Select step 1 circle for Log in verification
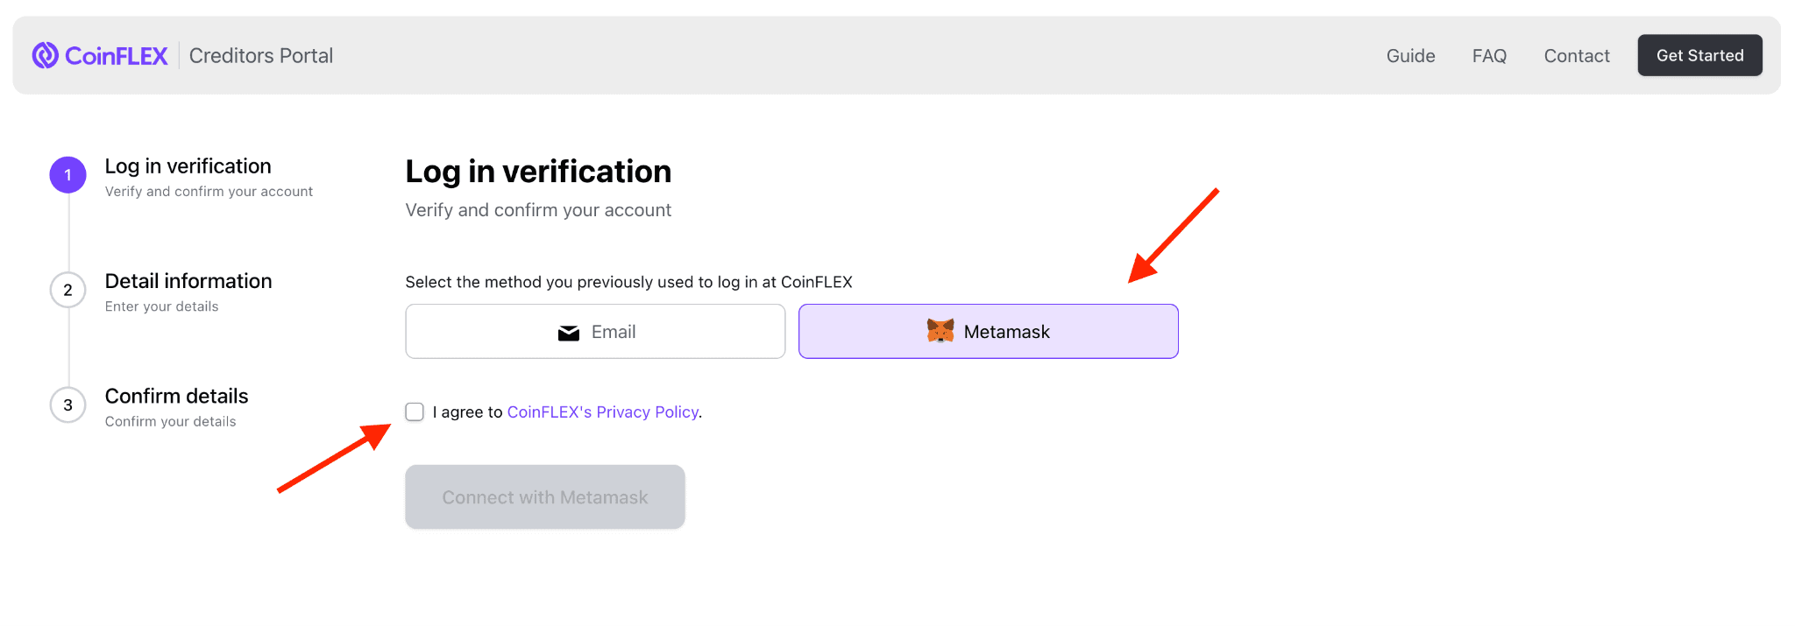Image resolution: width=1795 pixels, height=626 pixels. [x=67, y=174]
